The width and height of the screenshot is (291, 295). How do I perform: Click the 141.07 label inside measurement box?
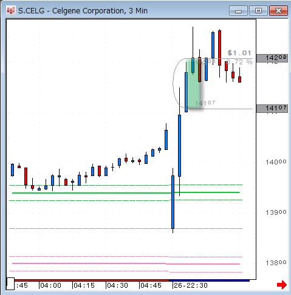[x=205, y=103]
